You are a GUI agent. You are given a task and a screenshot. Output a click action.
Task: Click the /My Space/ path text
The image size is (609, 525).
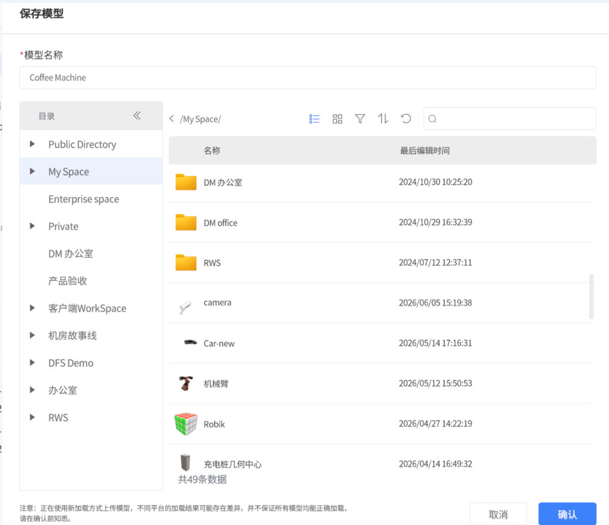[200, 119]
